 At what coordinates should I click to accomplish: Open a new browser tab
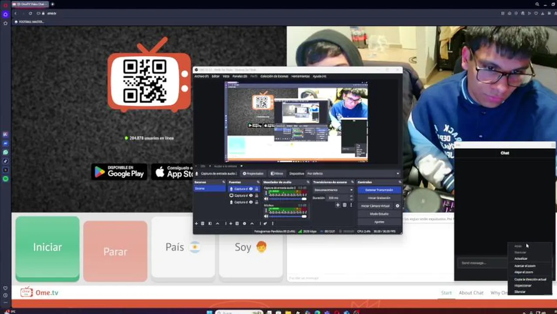pos(52,4)
